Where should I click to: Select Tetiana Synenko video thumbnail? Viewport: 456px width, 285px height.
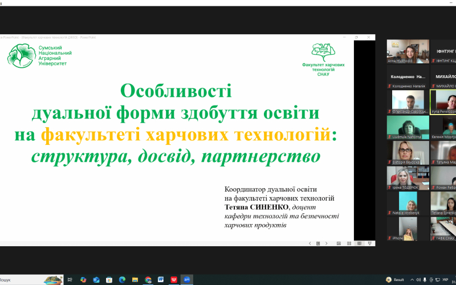[x=443, y=203]
